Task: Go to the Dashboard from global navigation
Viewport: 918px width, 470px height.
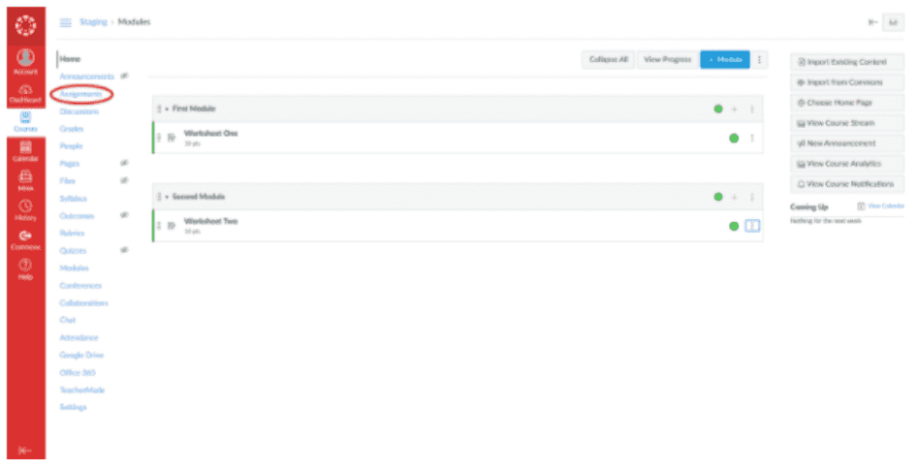Action: coord(26,94)
